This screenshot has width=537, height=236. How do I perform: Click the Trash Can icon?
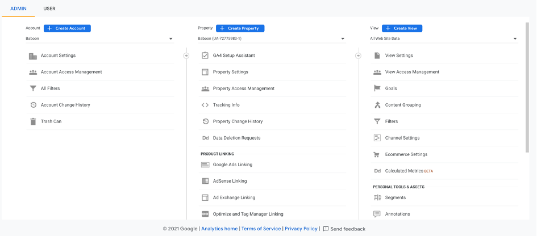pyautogui.click(x=33, y=121)
